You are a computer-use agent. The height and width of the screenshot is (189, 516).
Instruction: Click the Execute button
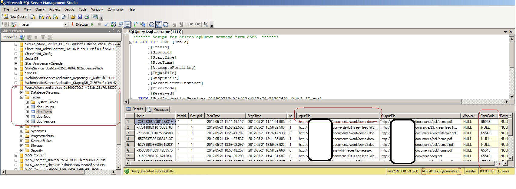click(79, 24)
